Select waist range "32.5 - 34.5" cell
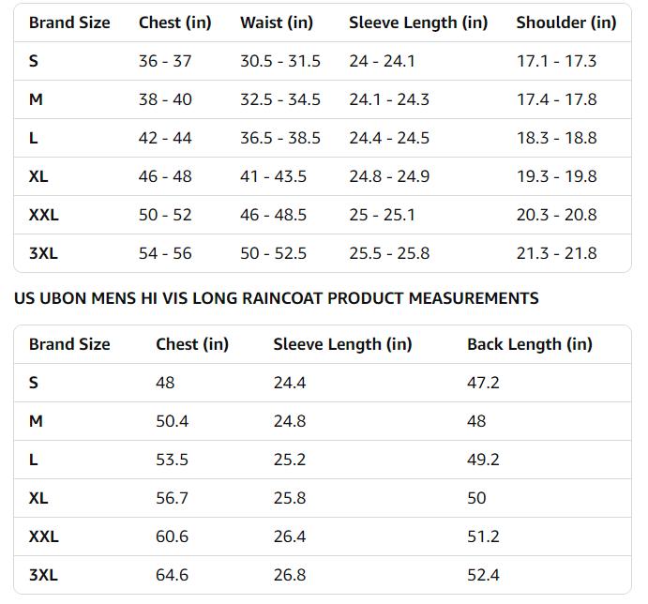 click(279, 99)
